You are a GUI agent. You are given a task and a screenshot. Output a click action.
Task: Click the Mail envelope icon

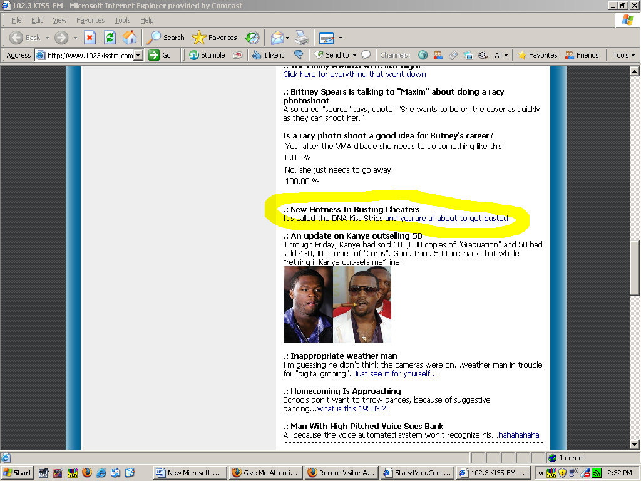pos(277,38)
